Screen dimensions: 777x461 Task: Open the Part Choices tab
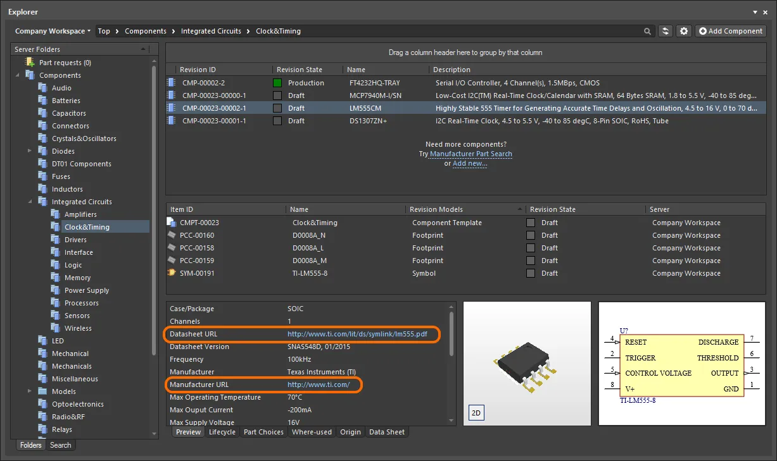263,432
